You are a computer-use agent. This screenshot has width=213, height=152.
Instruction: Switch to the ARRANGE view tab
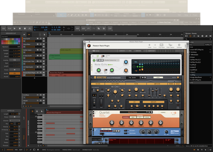[10, 150]
